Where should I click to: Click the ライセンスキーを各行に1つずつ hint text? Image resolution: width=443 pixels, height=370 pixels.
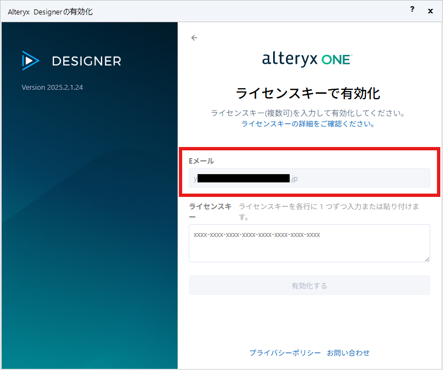[329, 212]
